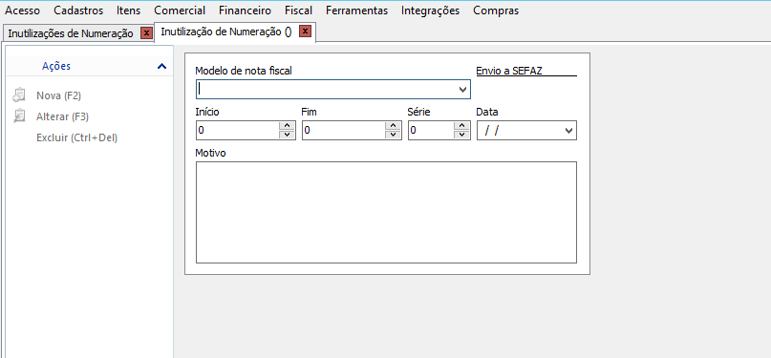The height and width of the screenshot is (358, 771).
Task: Close the Inutilização de Numeração () tab
Action: 305,32
